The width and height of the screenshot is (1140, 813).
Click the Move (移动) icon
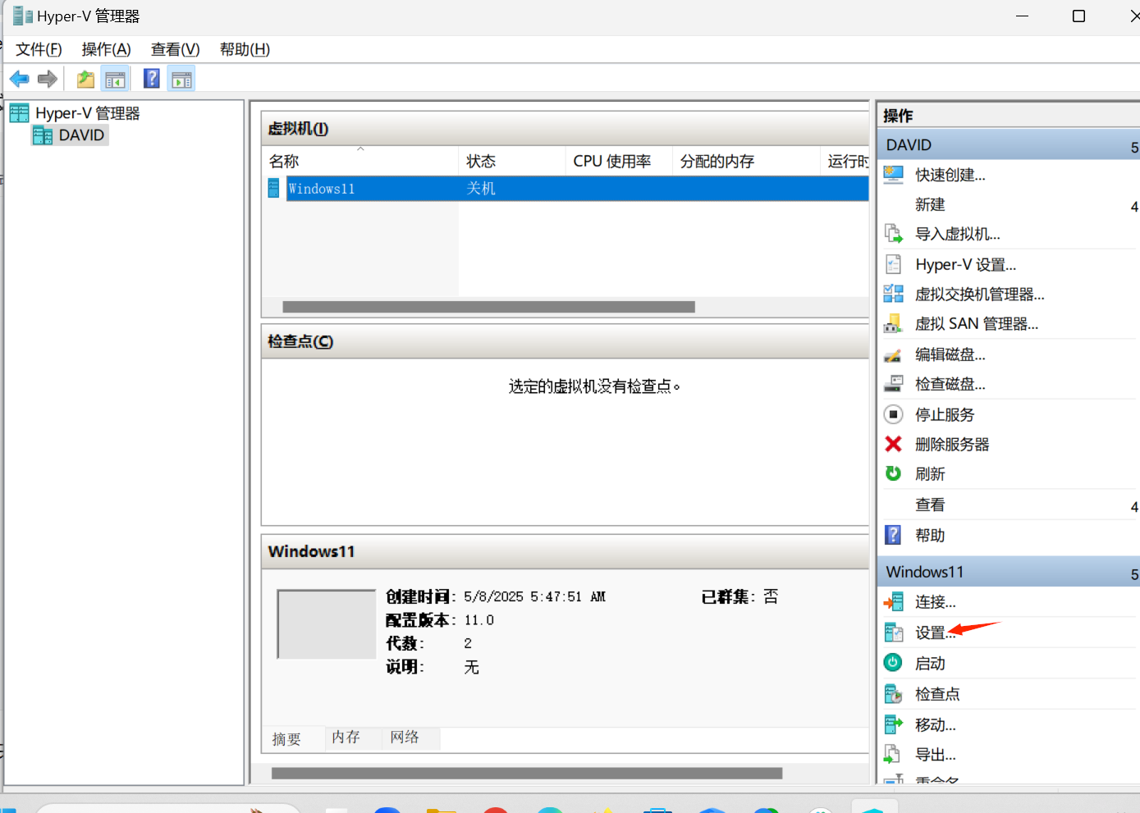(894, 724)
